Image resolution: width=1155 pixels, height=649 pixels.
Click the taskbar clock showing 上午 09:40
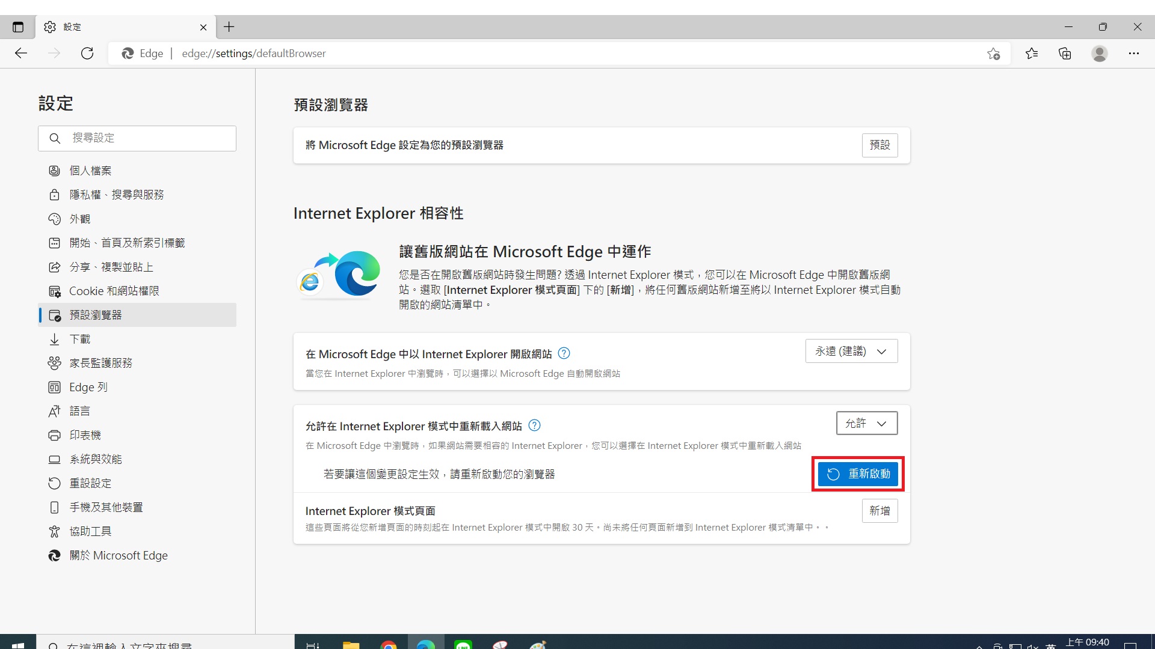(1088, 642)
